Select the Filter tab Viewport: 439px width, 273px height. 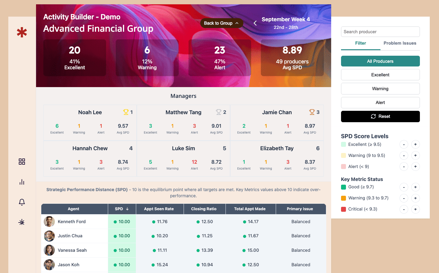click(360, 43)
